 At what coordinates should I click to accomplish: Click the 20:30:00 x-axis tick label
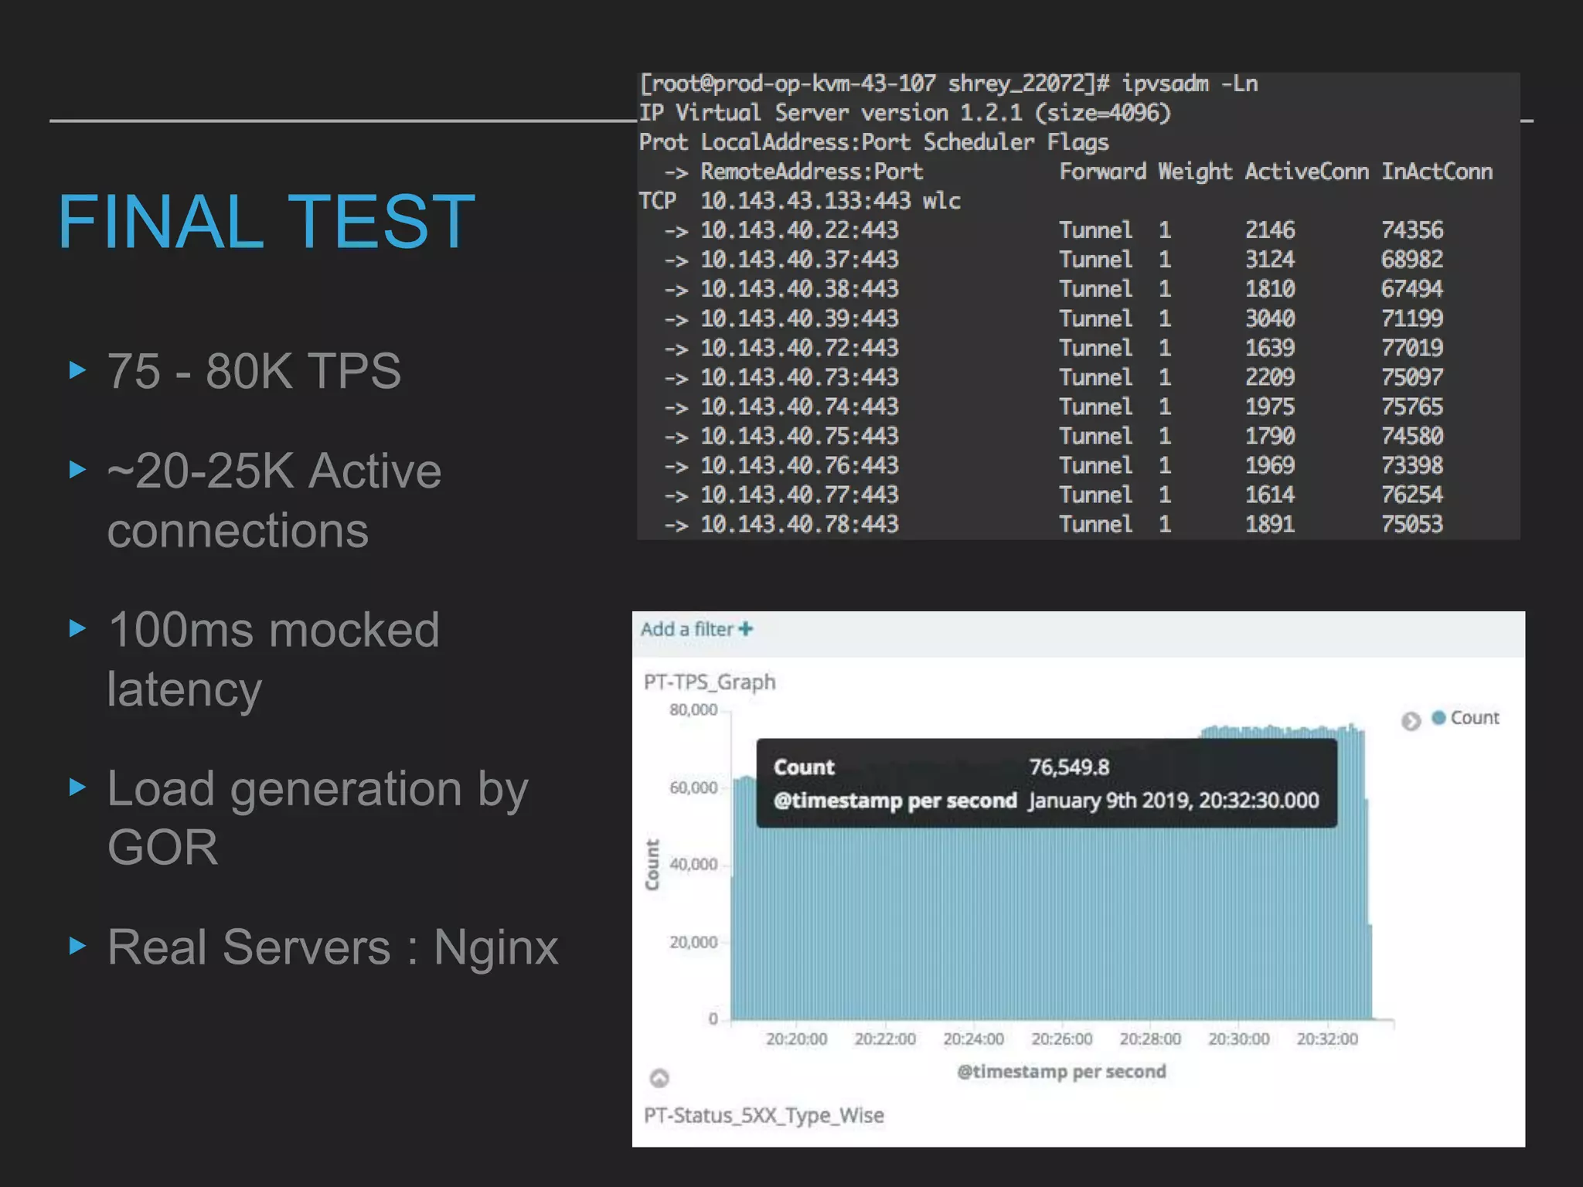1239,1039
